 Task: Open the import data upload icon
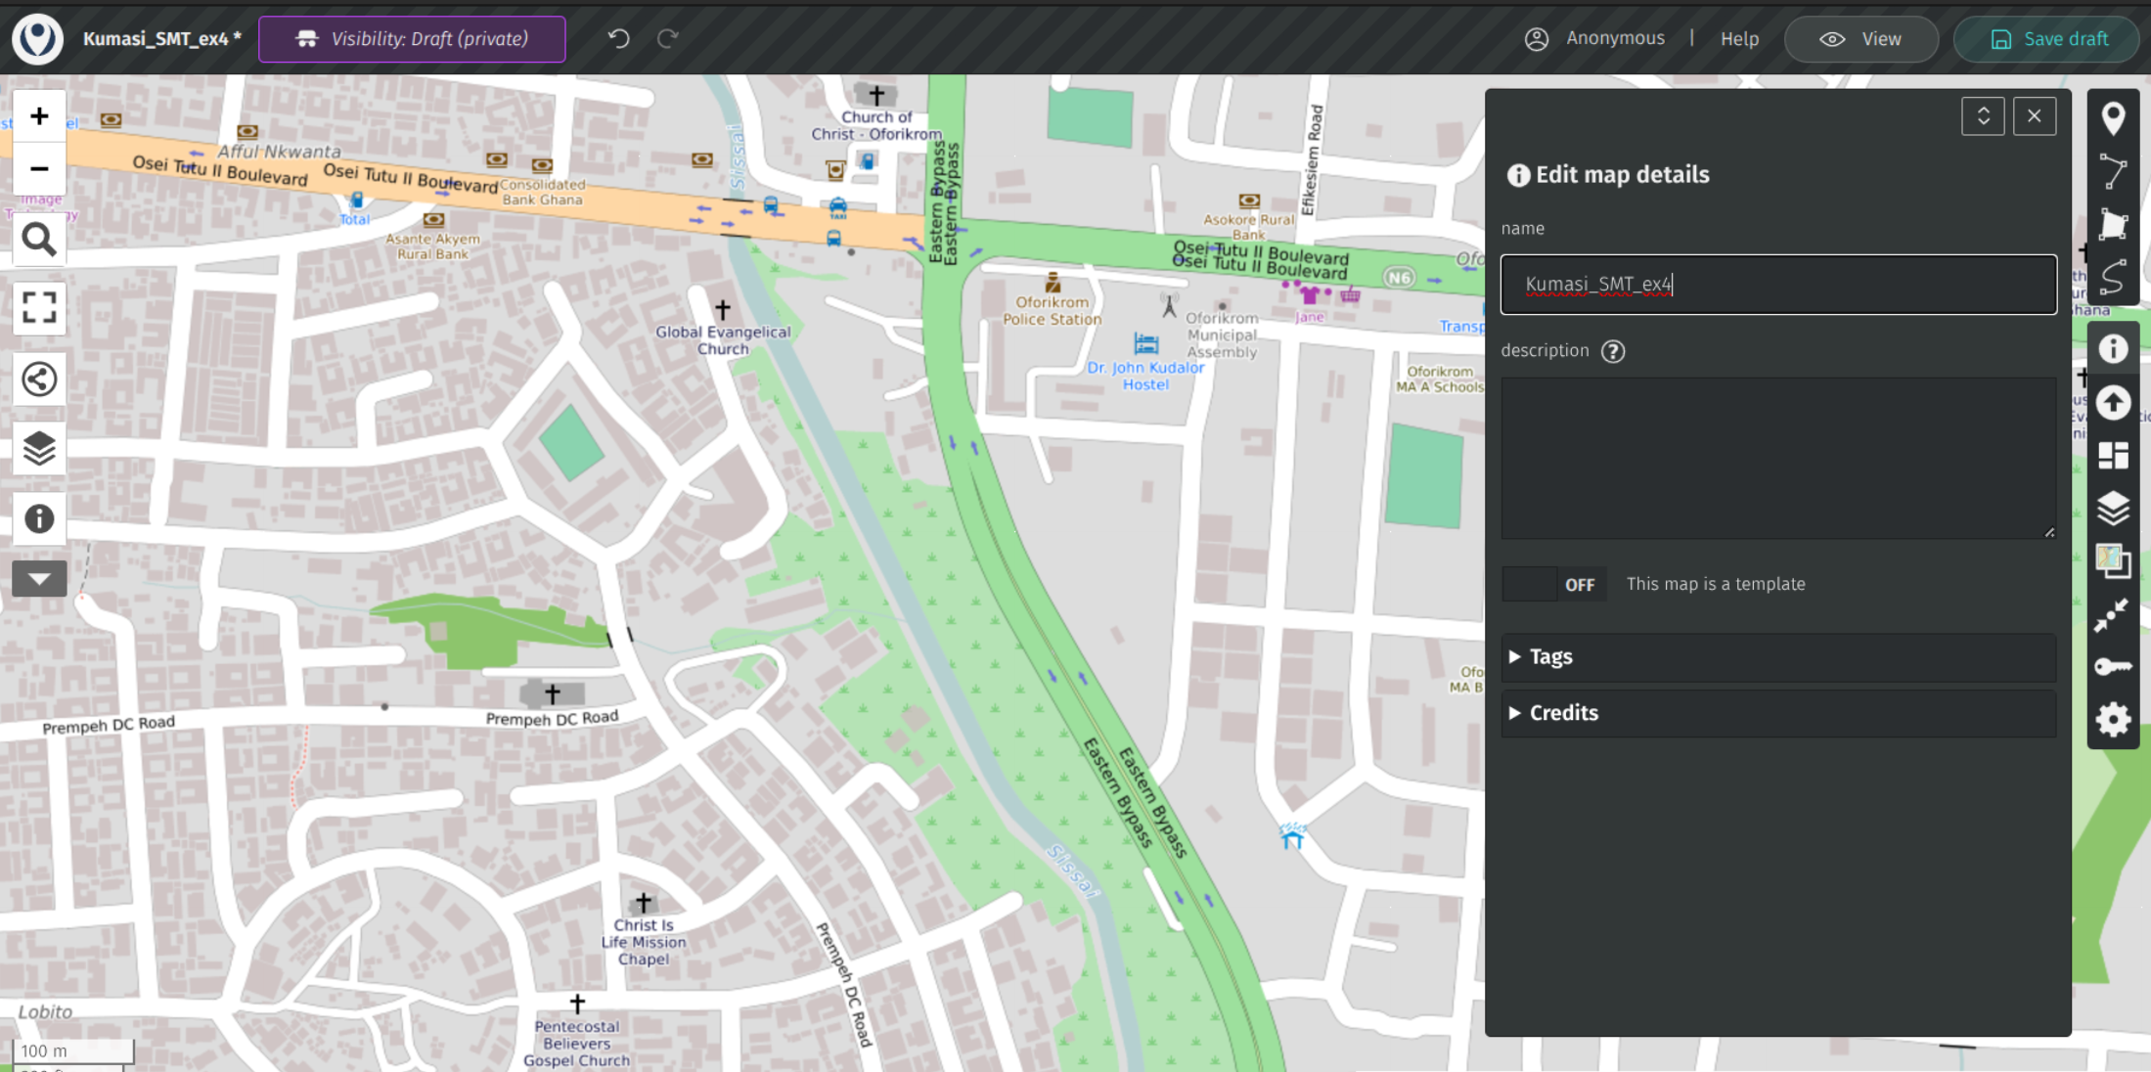coord(2113,402)
